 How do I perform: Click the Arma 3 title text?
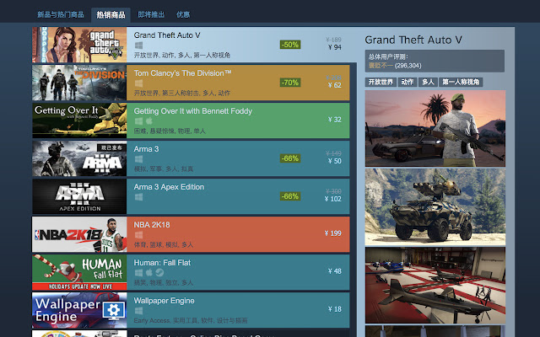click(x=146, y=149)
